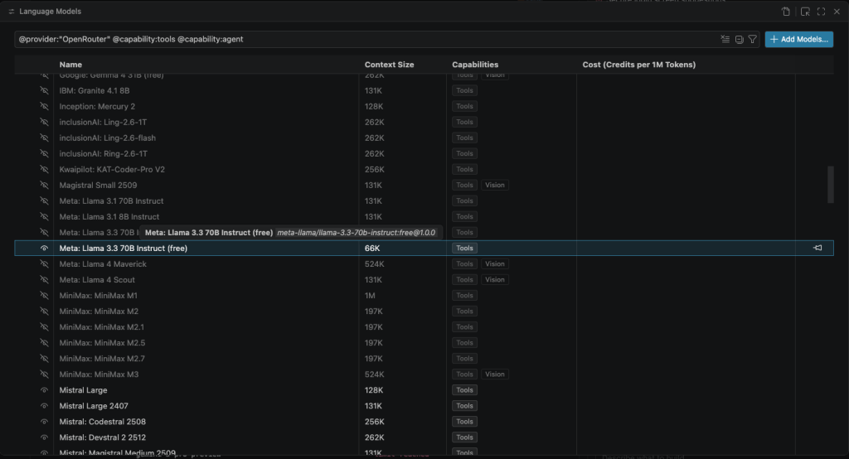Unhide Magistral Small 2509 model

pyautogui.click(x=45, y=185)
